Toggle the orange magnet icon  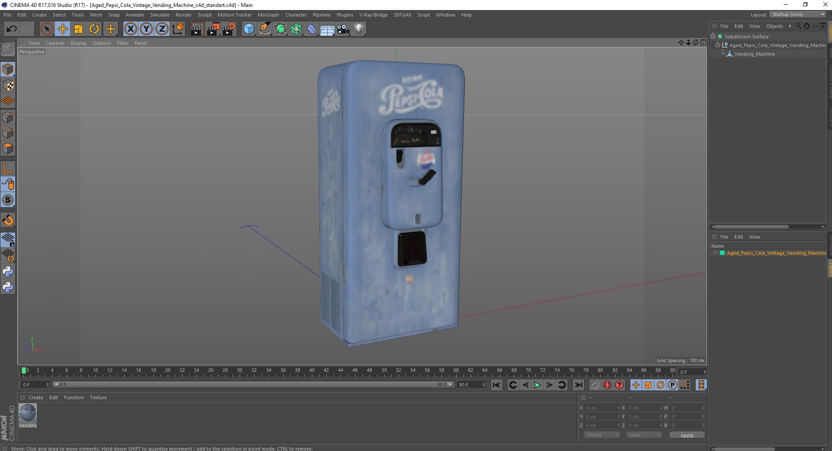coord(8,220)
